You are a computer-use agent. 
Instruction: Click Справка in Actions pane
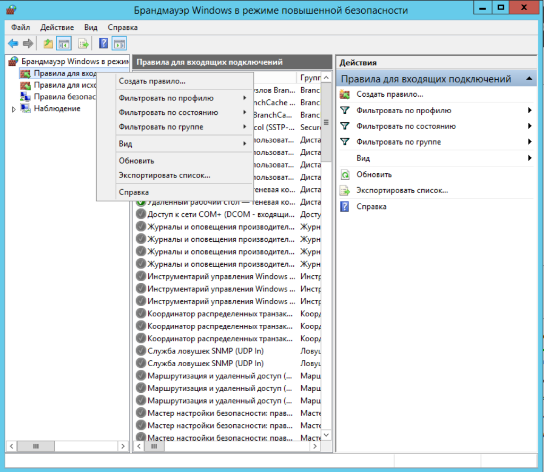371,206
